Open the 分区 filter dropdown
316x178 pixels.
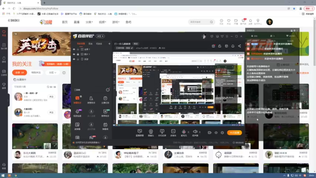53,72
